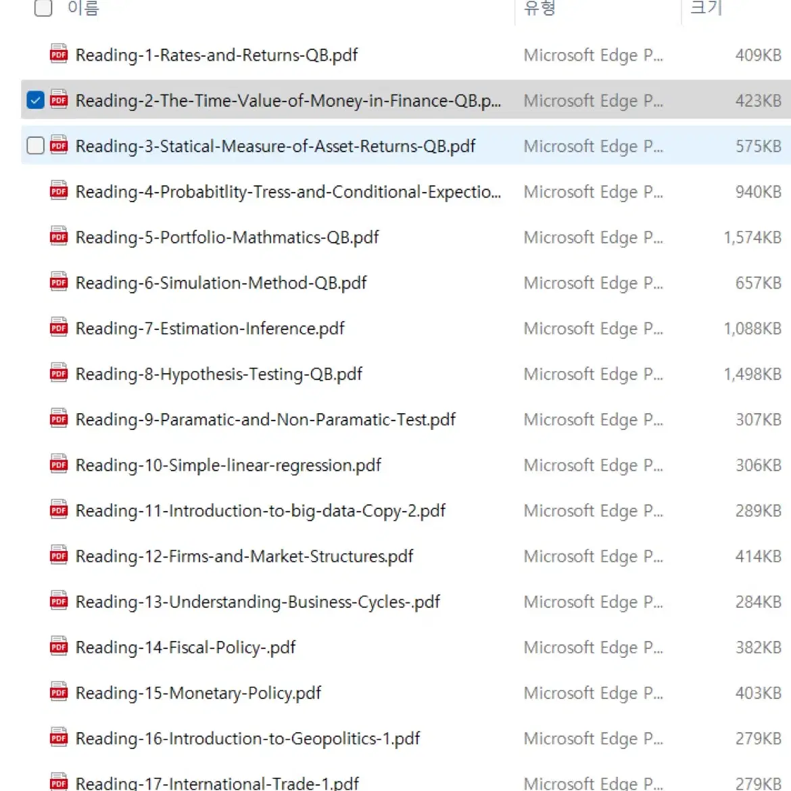Viewport: 791px width, 791px height.
Task: Click PDF icon of Reading-4-Probabitlity-Tress file
Action: (x=59, y=190)
